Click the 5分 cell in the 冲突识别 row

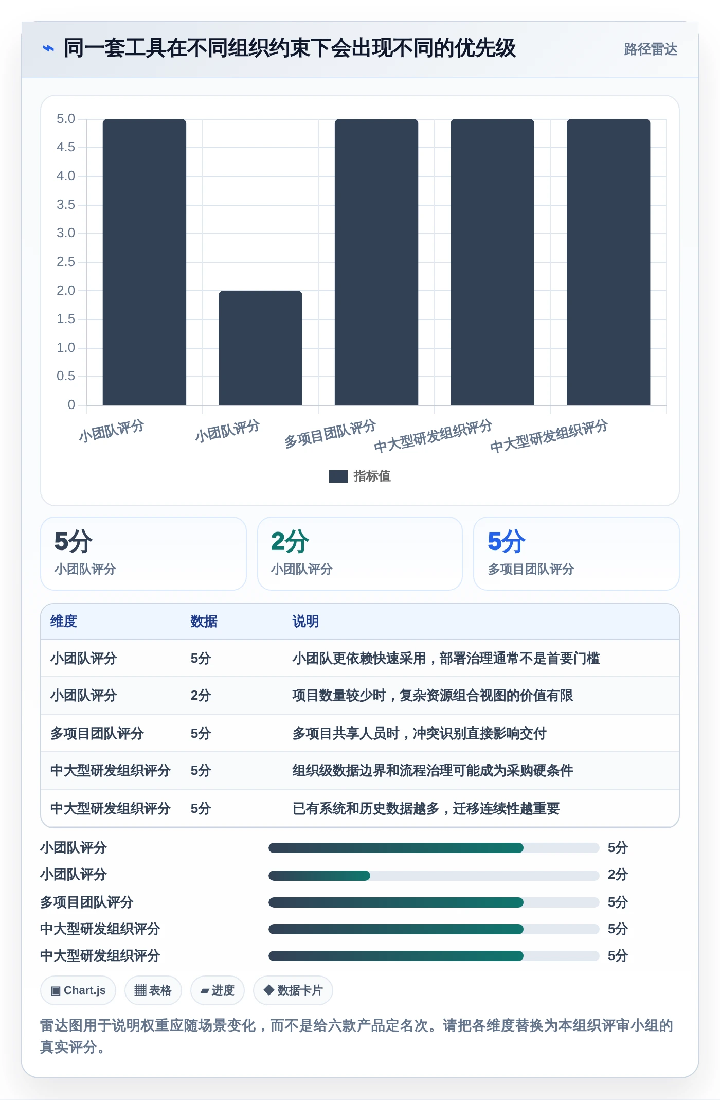point(201,734)
